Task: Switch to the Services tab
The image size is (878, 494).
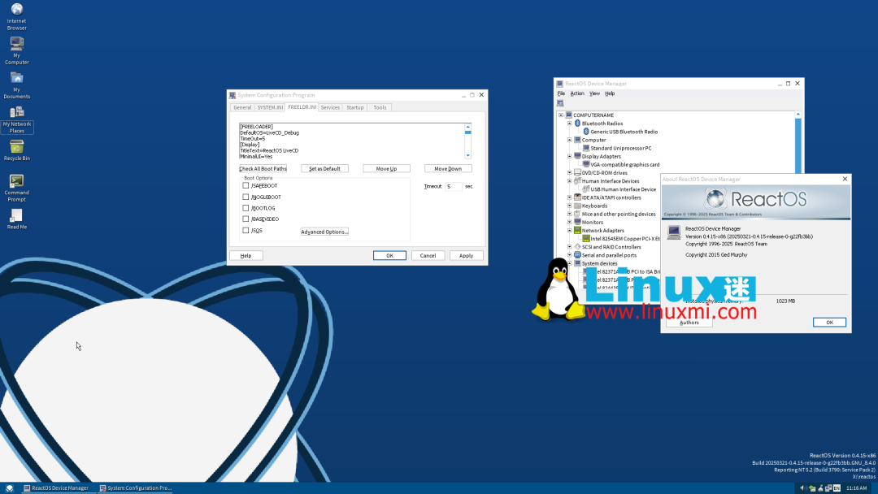Action: tap(330, 107)
